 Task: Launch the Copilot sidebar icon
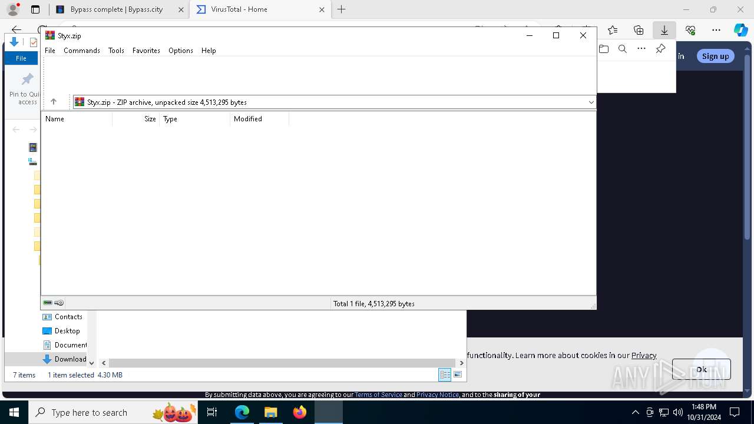[740, 30]
